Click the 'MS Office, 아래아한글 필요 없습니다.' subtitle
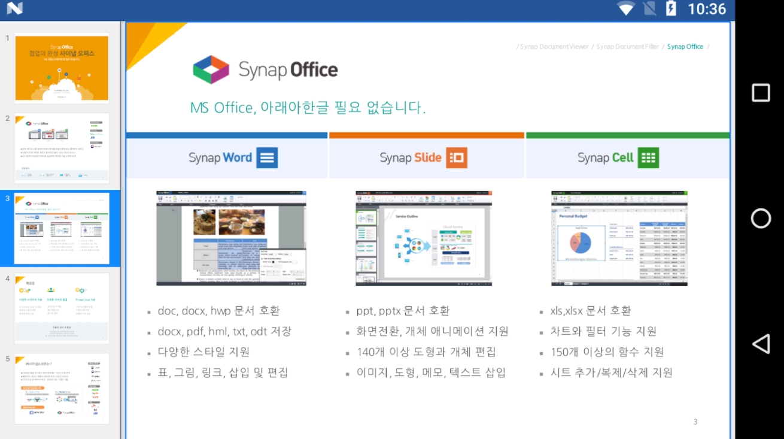 (308, 108)
